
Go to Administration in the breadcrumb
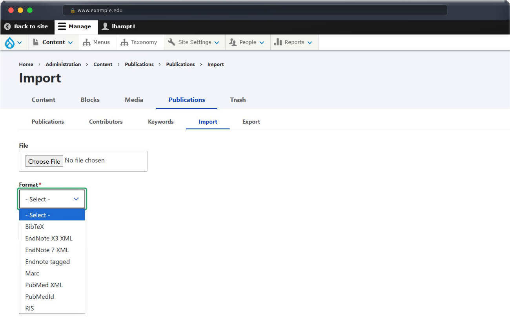click(x=63, y=64)
